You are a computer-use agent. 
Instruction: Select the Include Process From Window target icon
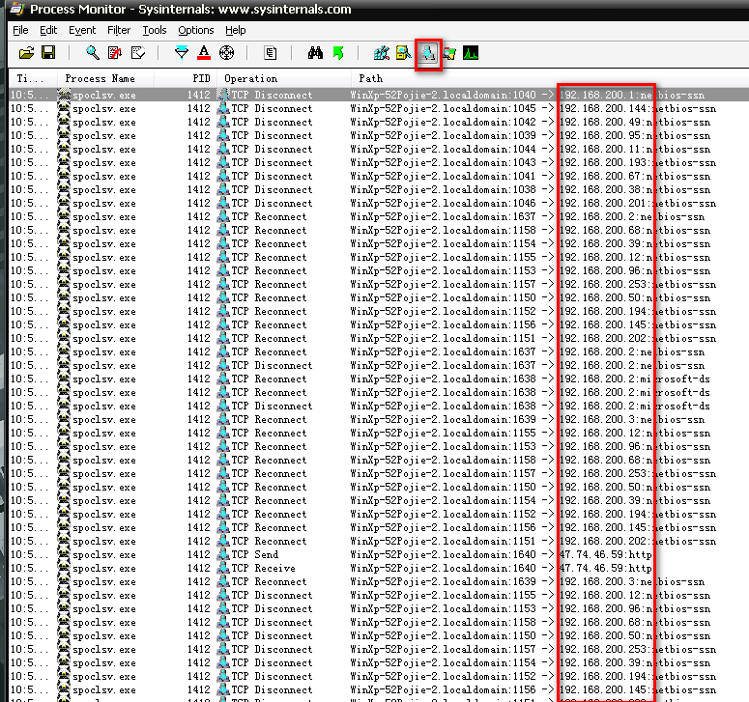coord(227,52)
